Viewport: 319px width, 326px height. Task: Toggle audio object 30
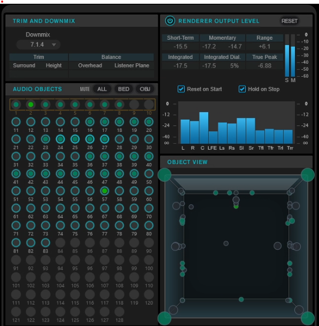[149, 139]
